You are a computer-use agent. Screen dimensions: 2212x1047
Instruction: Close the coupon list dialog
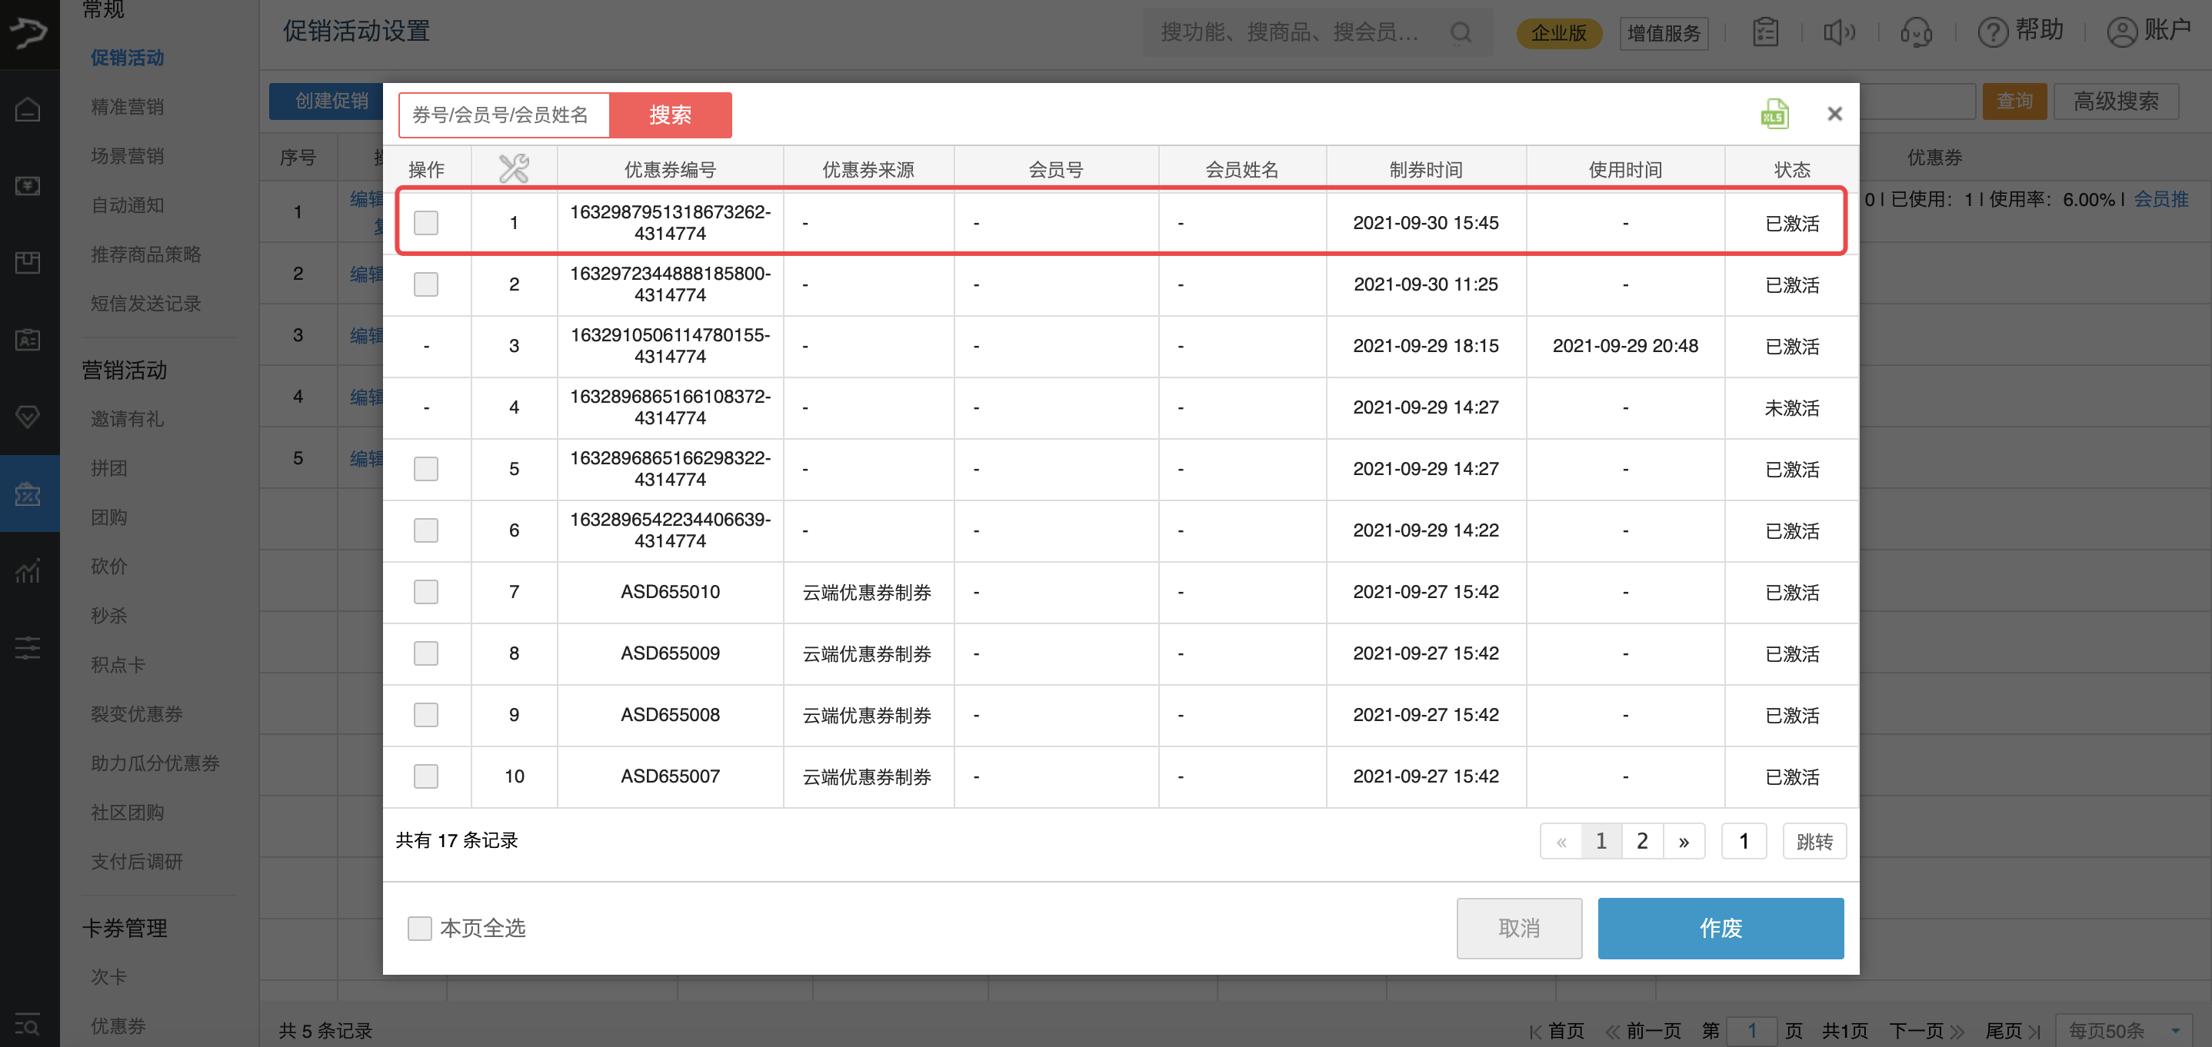(x=1834, y=114)
